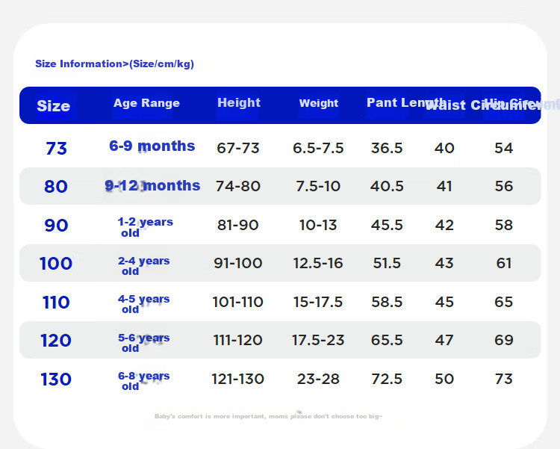560x449 pixels.
Task: Select size '80' in the Size column
Action: 56,186
